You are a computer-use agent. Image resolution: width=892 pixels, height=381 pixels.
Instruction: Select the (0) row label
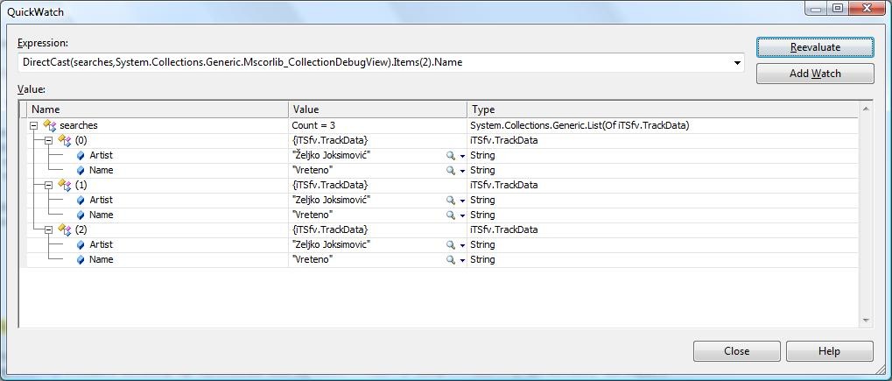point(81,141)
